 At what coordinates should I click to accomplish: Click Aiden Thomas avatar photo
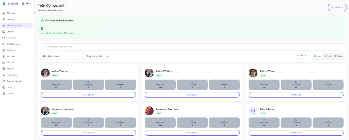point(45,73)
